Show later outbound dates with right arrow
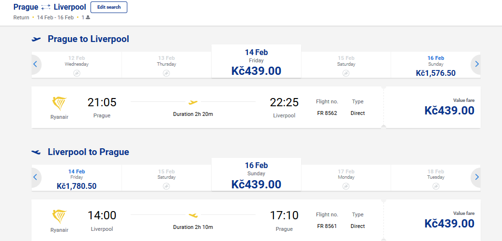The image size is (502, 241). click(x=476, y=64)
